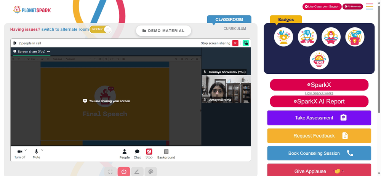
Task: Click the green picture-in-picture layout icon
Action: [x=246, y=43]
